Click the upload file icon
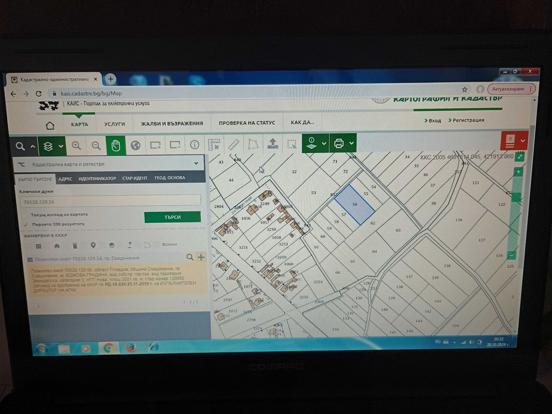Image resolution: width=552 pixels, height=414 pixels. [273, 144]
